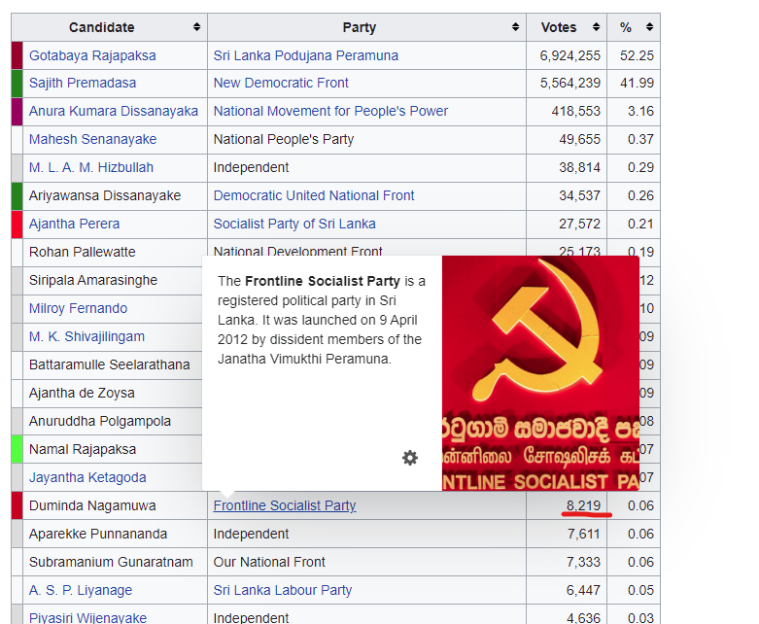Click the Party column header
759x624 pixels.
pyautogui.click(x=367, y=27)
